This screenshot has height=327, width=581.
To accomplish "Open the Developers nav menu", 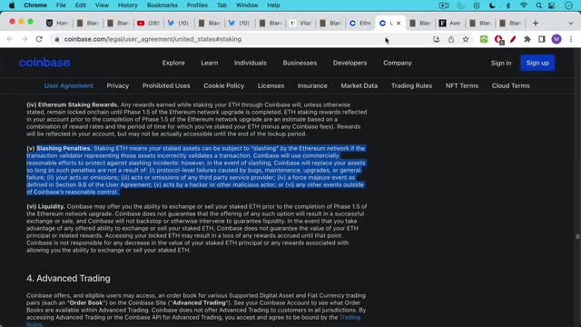I will pos(350,63).
